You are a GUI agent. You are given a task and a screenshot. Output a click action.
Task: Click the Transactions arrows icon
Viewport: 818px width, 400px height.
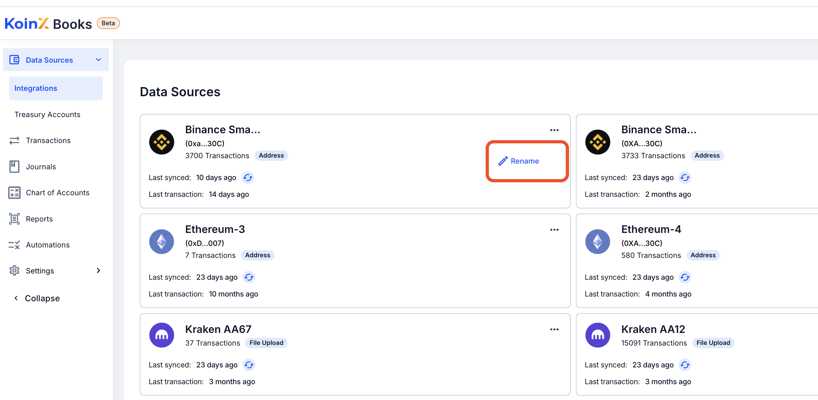(x=14, y=140)
